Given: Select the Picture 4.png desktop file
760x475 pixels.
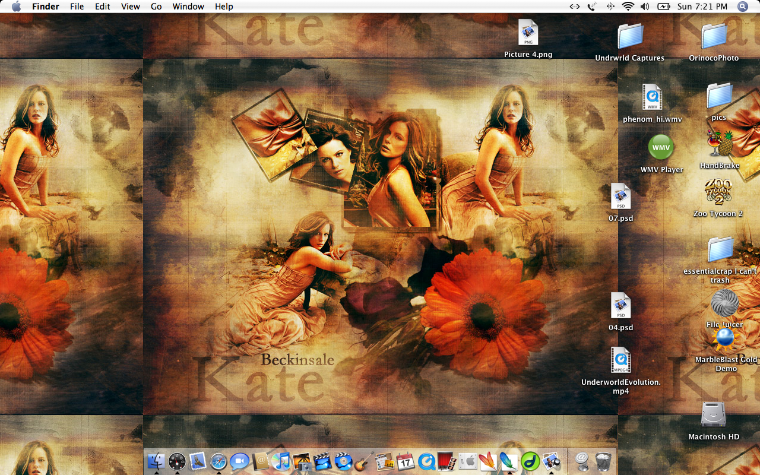Looking at the screenshot, I should 528,33.
